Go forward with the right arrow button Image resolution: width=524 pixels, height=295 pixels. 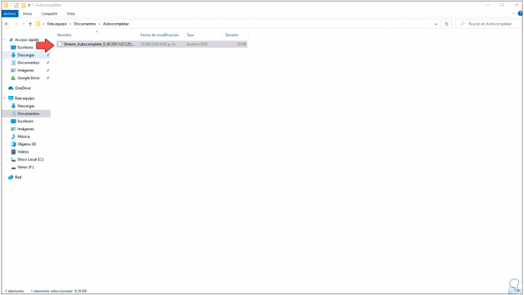16,24
